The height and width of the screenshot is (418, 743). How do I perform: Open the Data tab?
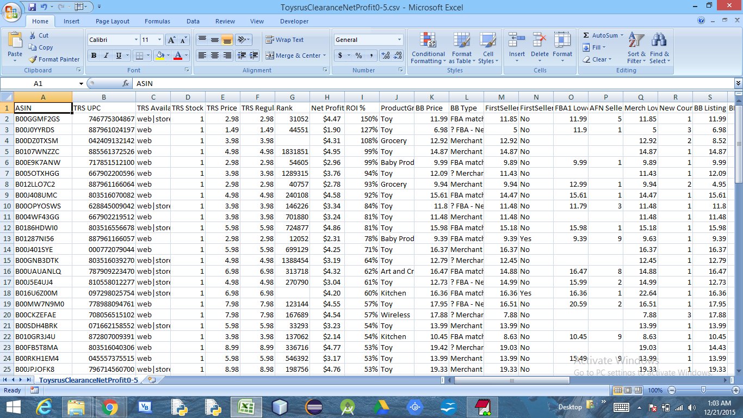[x=193, y=21]
